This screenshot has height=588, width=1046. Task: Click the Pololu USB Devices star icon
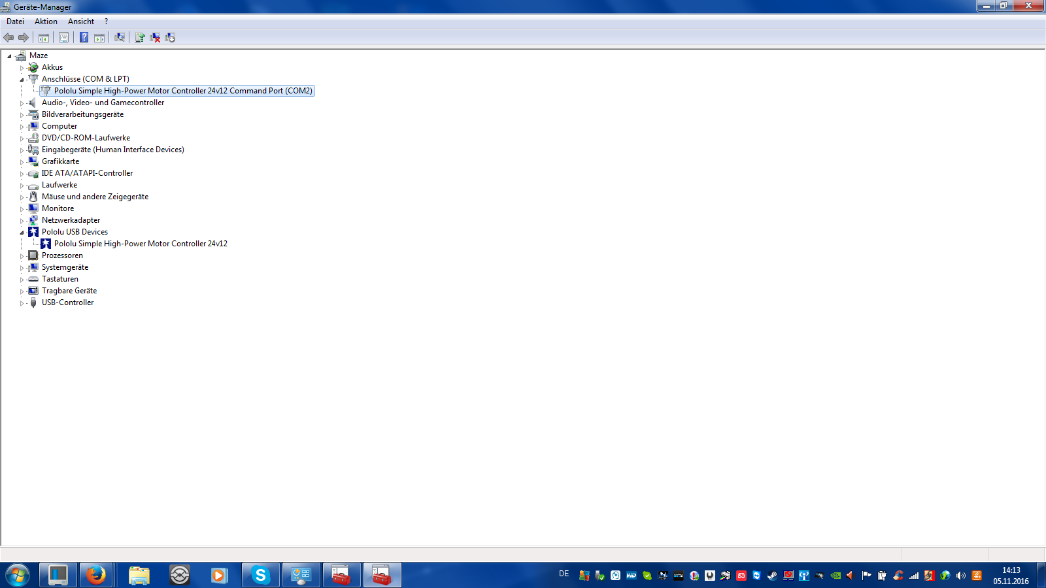point(33,232)
